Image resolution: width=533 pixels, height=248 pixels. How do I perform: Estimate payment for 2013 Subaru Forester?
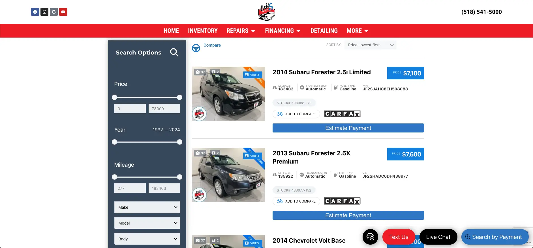pos(348,215)
